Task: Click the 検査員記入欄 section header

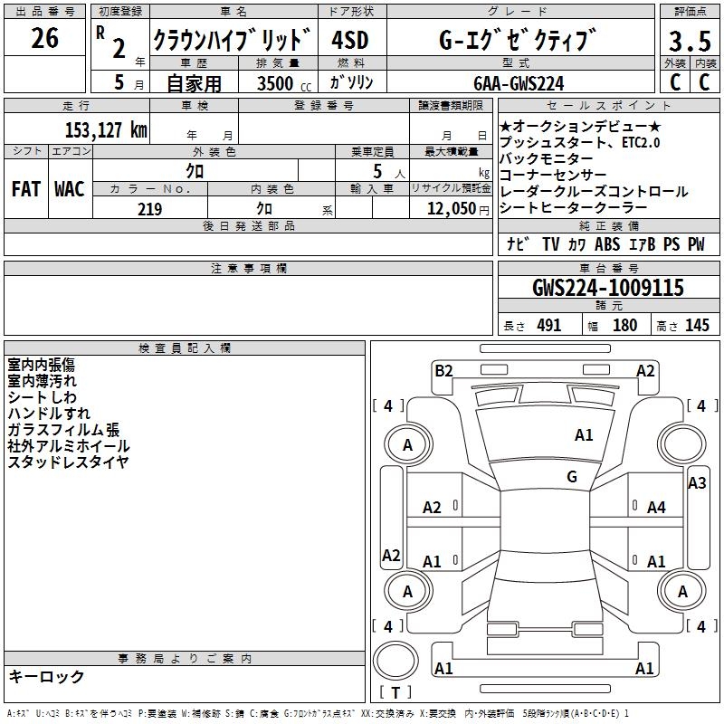Action: 185,348
